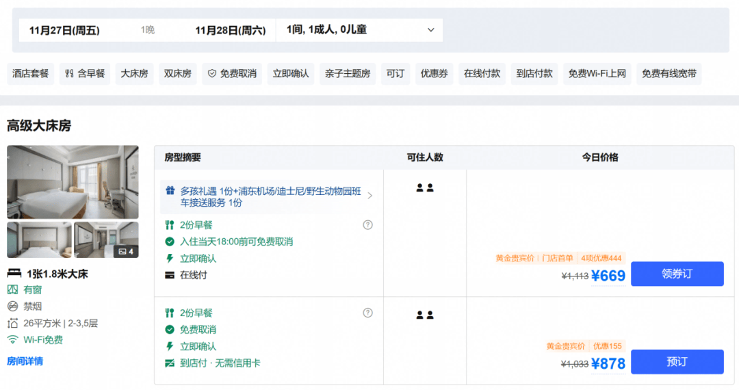739x390 pixels.
Task: Click green check icon beside 免费取消 in ¥878 row
Action: [x=170, y=329]
